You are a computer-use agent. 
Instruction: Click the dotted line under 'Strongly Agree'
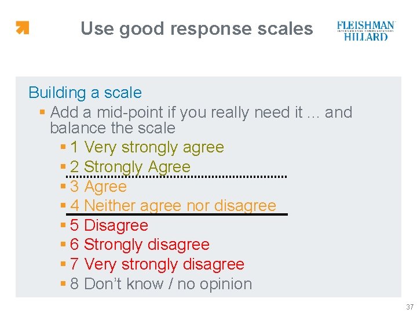tap(176, 177)
